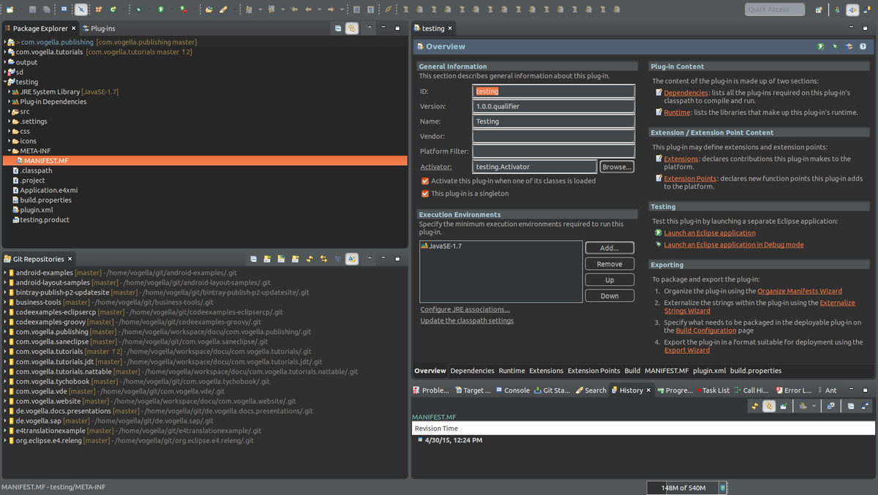Switch to the Dependencies tab

472,371
